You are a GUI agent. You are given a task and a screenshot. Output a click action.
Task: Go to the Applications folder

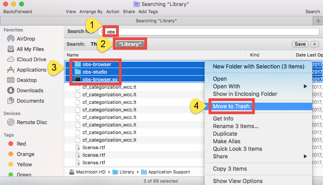[27, 70]
